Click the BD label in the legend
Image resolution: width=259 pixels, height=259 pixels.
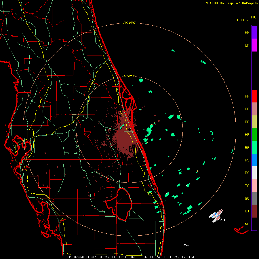pos(247,122)
